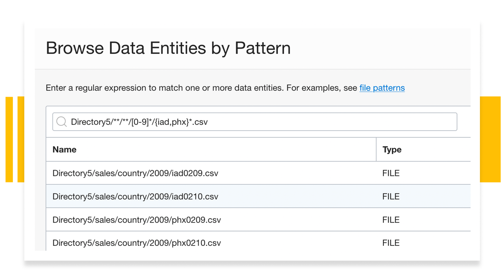Click the path Directory5/sales/country/2009/phx0209.csv

point(137,220)
